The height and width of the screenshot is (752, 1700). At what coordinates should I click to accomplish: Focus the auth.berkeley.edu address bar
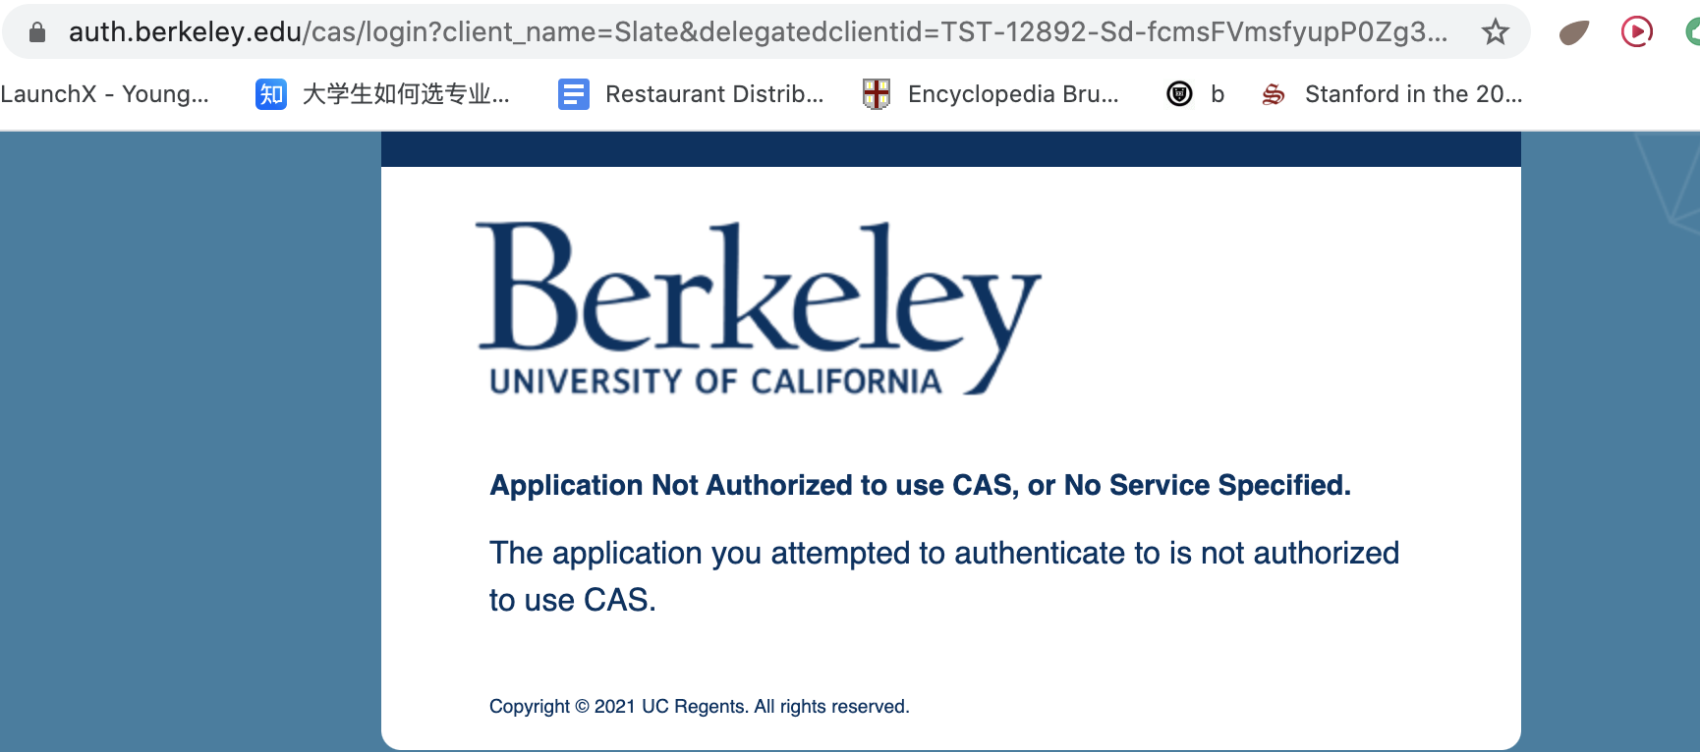[757, 32]
